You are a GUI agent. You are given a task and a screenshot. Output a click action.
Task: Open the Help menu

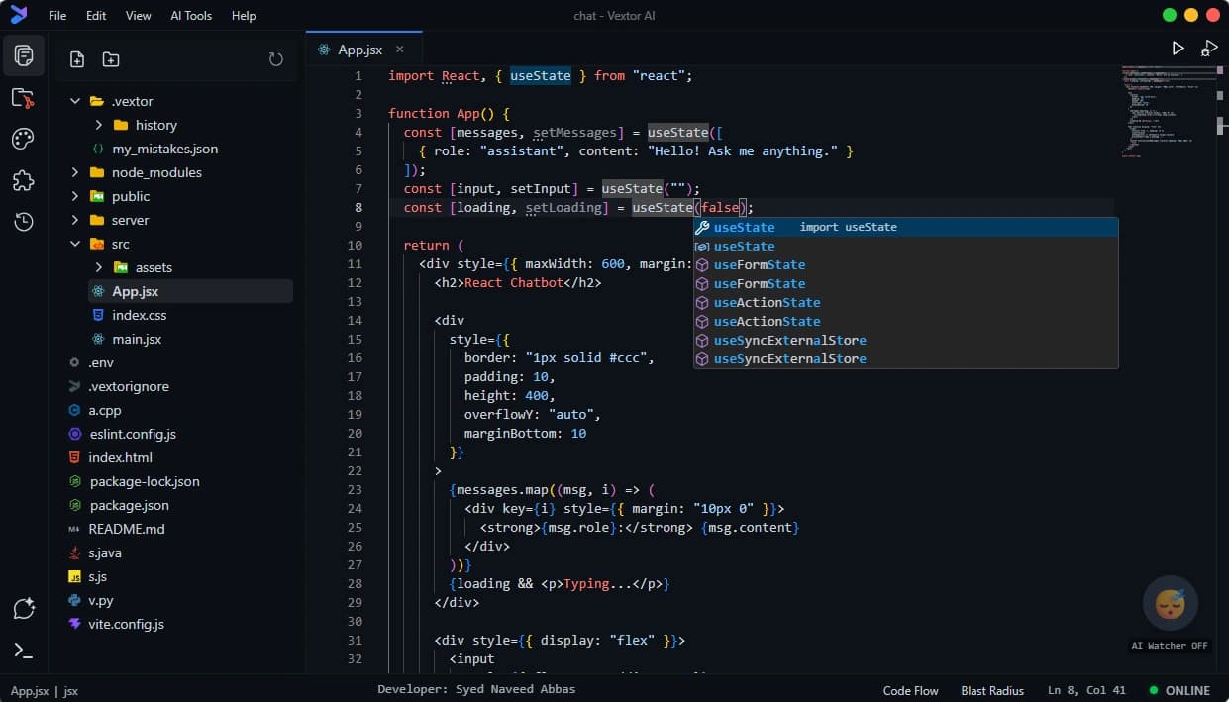pyautogui.click(x=244, y=16)
